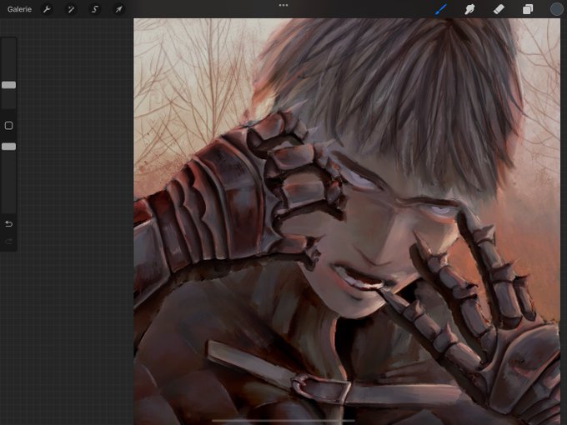Activate the Selection S-shaped tool
Image resolution: width=567 pixels, height=425 pixels.
[95, 9]
